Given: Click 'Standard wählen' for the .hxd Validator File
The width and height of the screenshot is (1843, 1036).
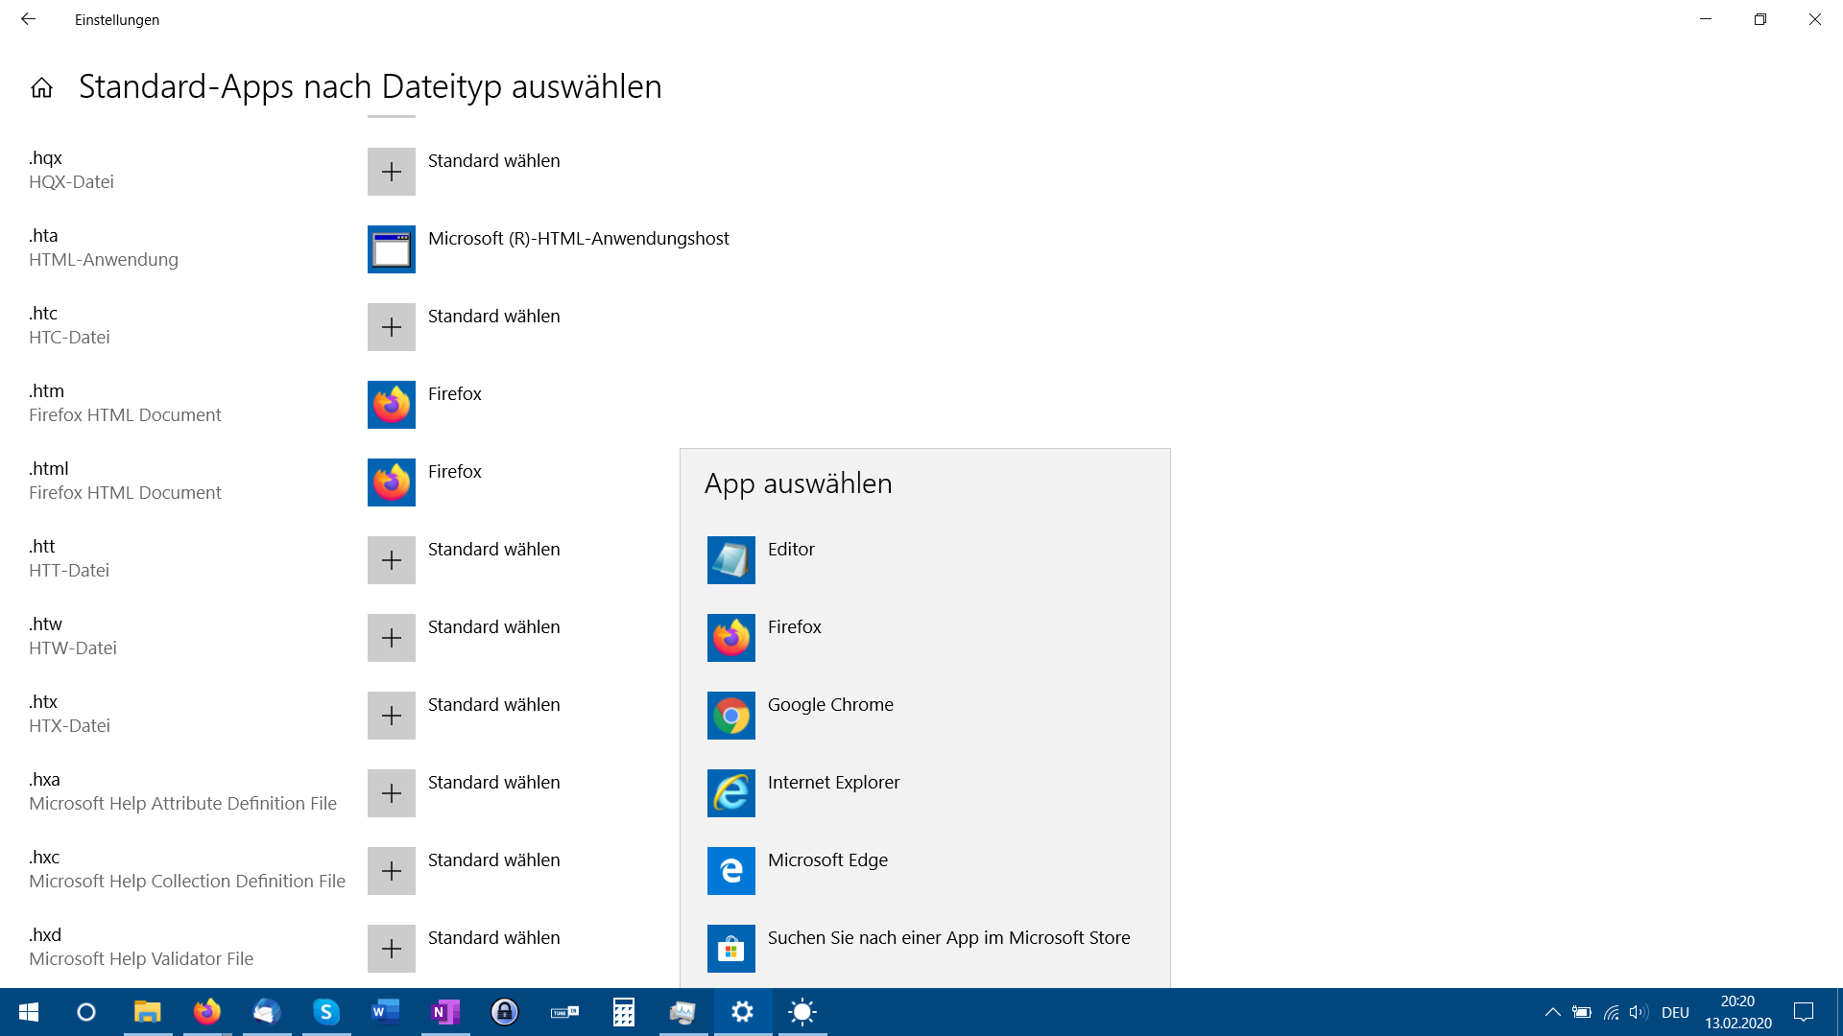Looking at the screenshot, I should coord(493,938).
